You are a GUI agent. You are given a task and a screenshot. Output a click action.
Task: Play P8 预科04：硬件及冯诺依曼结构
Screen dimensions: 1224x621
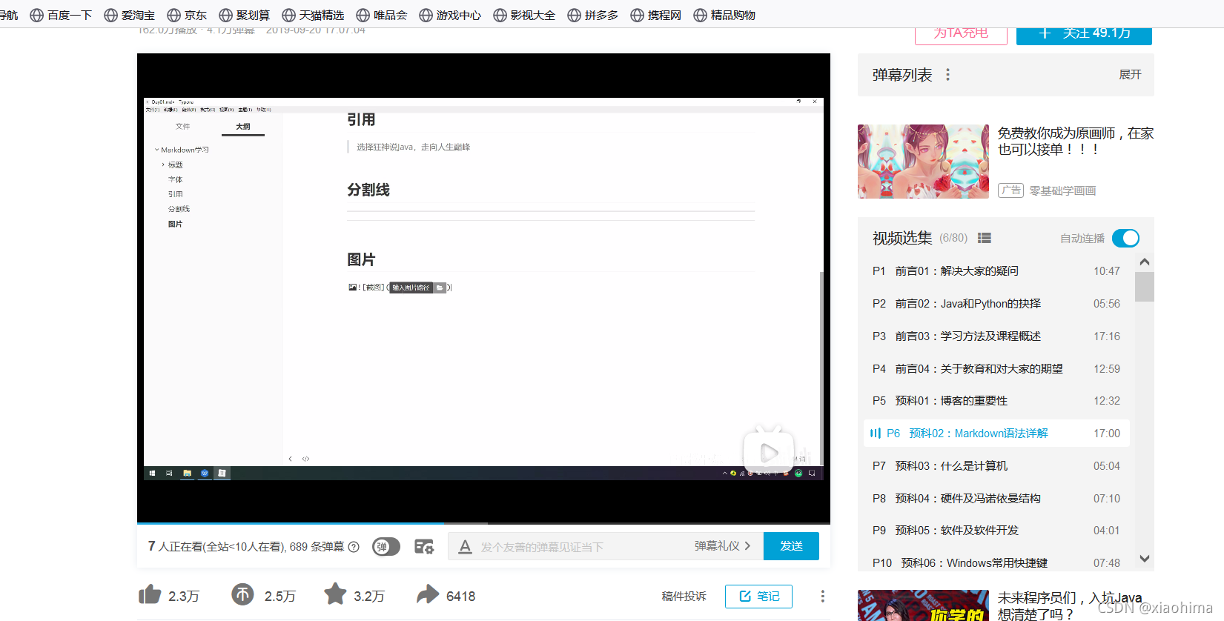tap(996, 499)
